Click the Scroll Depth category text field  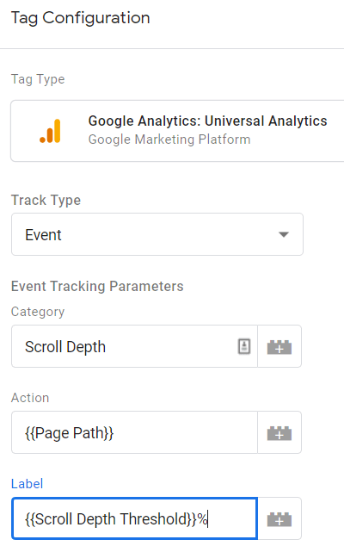pos(134,346)
